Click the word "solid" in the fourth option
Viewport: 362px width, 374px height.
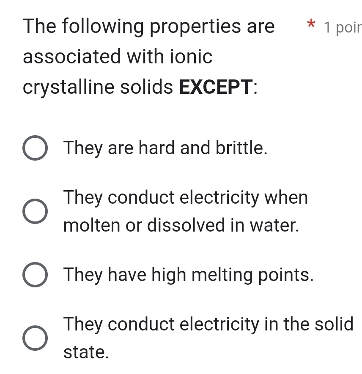click(x=337, y=324)
